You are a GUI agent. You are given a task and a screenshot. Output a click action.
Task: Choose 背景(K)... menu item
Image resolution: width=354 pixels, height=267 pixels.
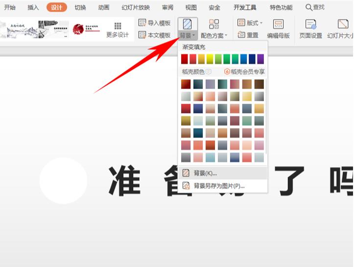tap(223, 173)
